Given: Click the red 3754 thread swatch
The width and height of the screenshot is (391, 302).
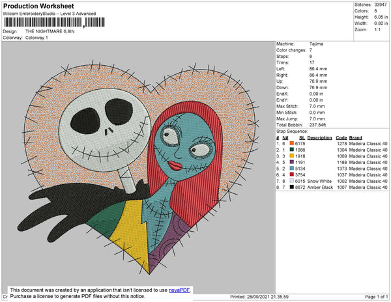Looking at the screenshot, I should coord(292,175).
